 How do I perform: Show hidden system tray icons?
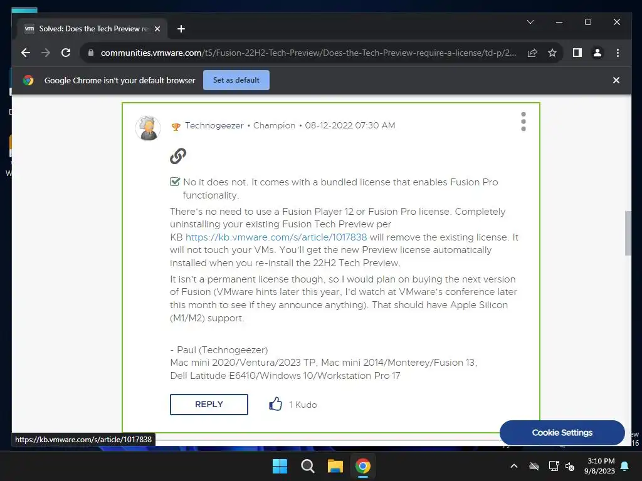[514, 466]
